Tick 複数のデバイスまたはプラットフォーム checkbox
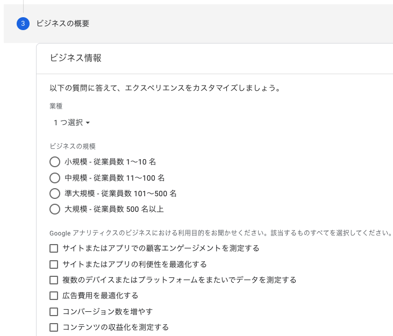Screen dimensions: 393x336 (54, 280)
